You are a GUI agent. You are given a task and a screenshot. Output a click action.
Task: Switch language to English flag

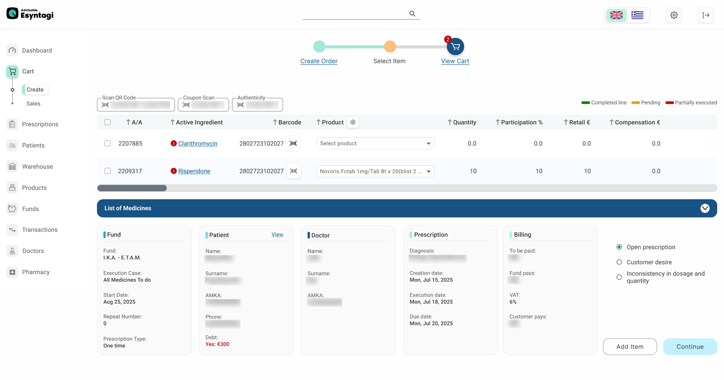pyautogui.click(x=616, y=15)
